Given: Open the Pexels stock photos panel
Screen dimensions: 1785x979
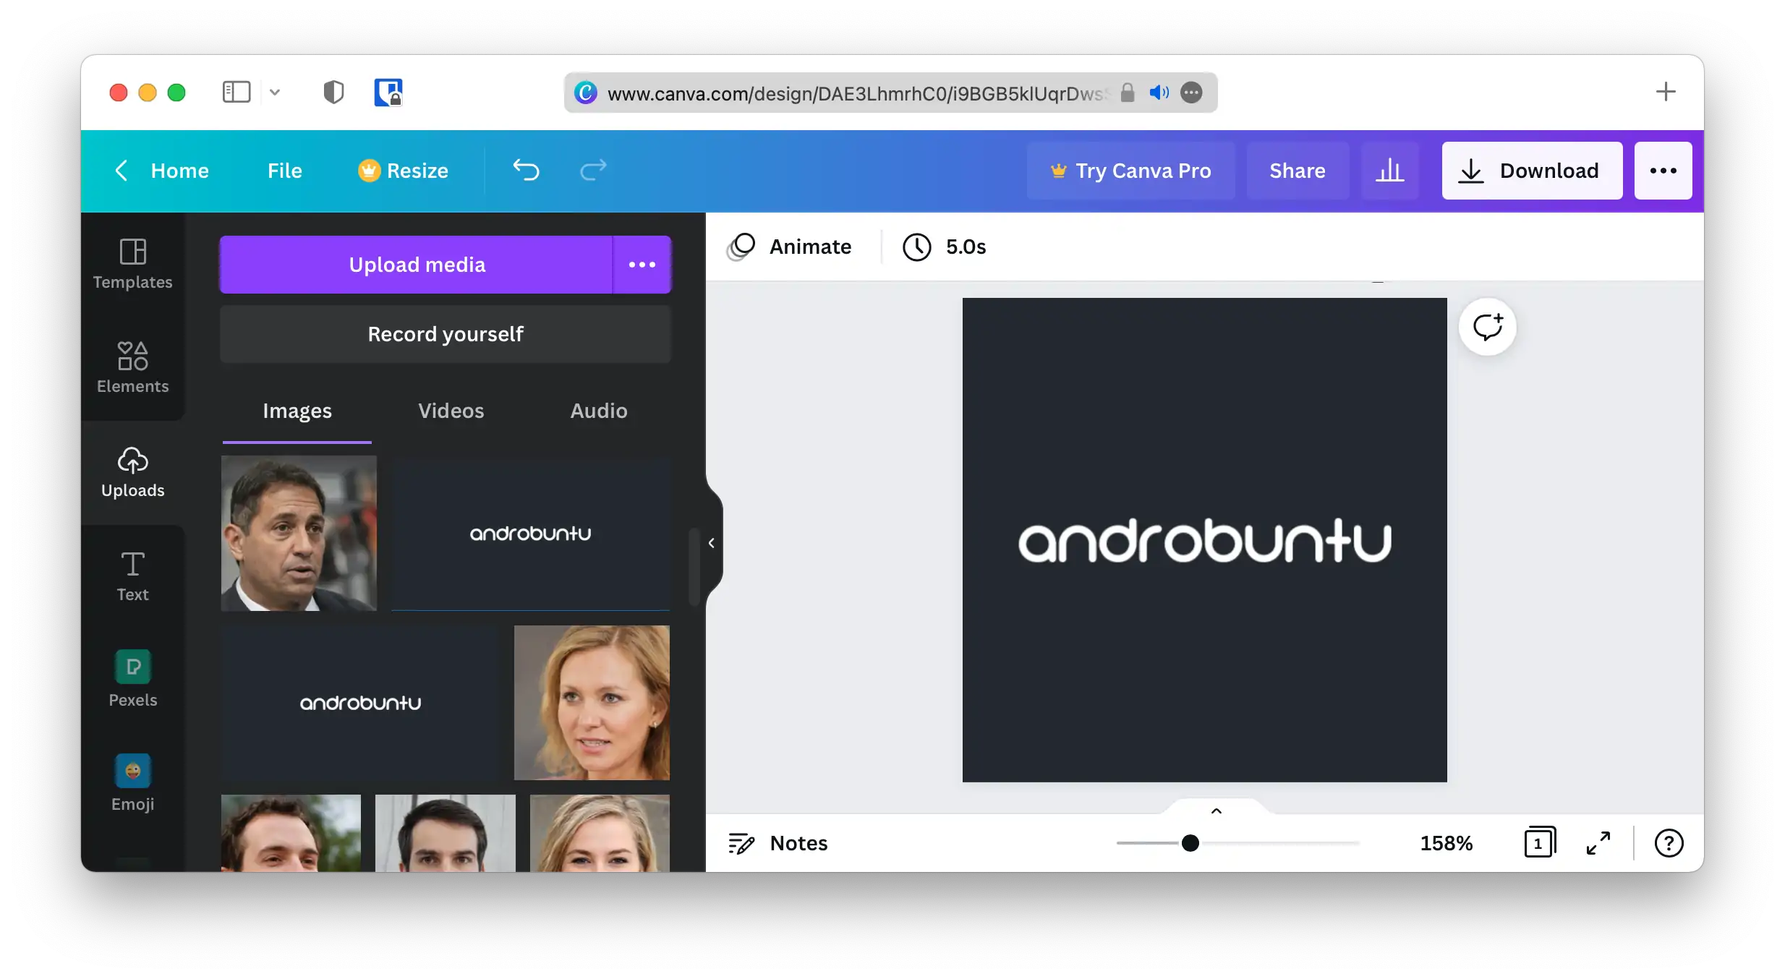Looking at the screenshot, I should click(x=133, y=678).
